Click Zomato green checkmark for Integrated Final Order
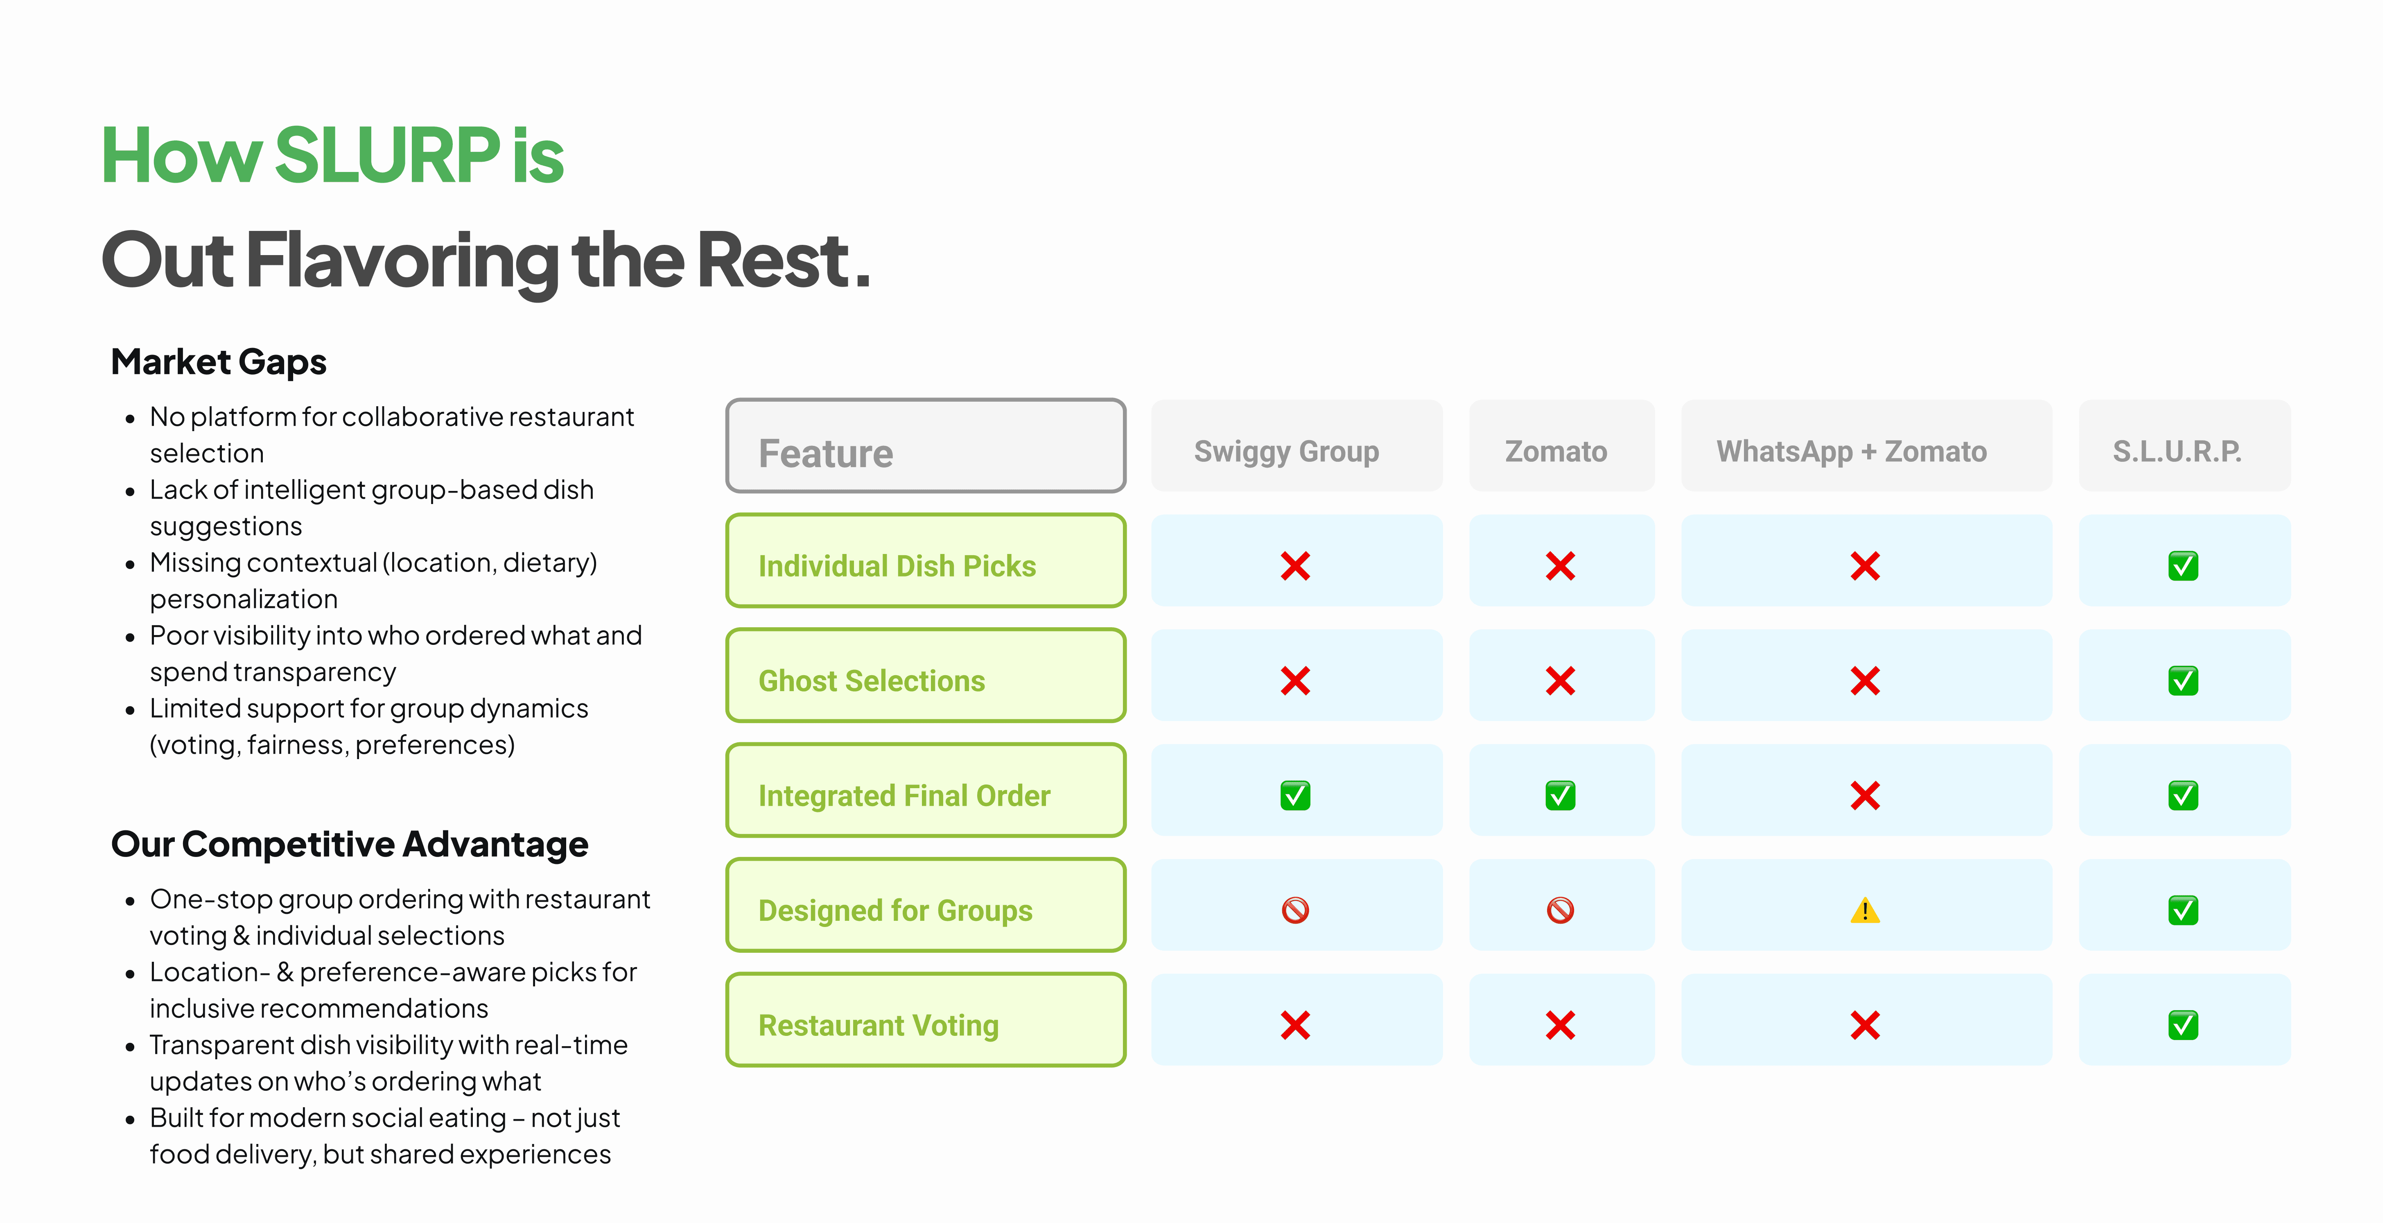This screenshot has height=1223, width=2383. tap(1560, 795)
